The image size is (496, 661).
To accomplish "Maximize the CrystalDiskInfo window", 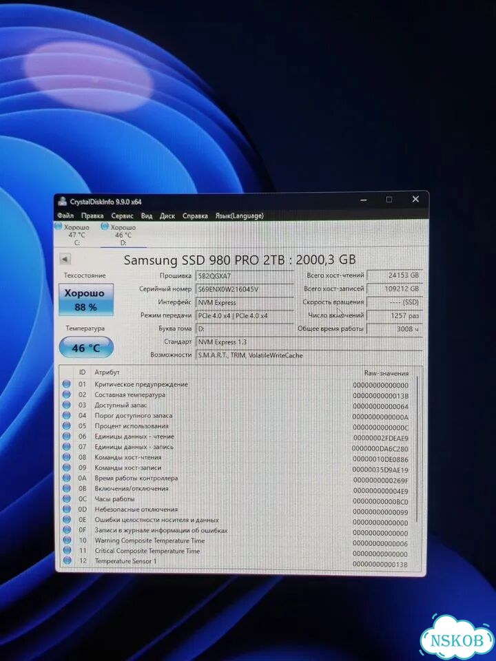I will [x=389, y=200].
